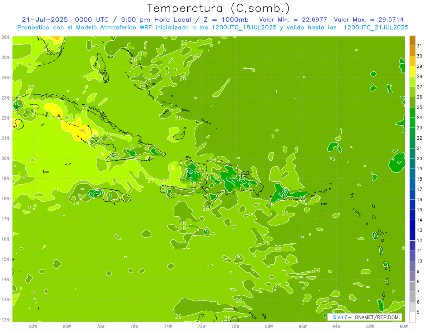429x331 pixels.
Task: Click the yellow colorbar swatch between 28 and 29
Action: tap(412, 71)
